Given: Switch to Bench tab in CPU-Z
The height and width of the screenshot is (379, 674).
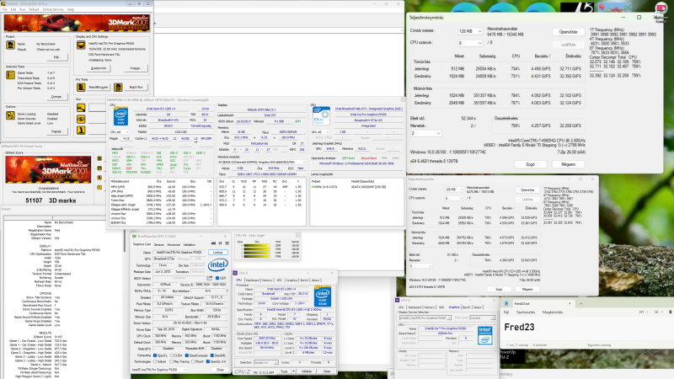Looking at the screenshot, I should coord(304,280).
